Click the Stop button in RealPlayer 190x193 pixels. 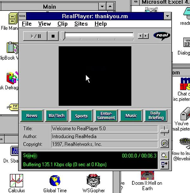[53, 36]
